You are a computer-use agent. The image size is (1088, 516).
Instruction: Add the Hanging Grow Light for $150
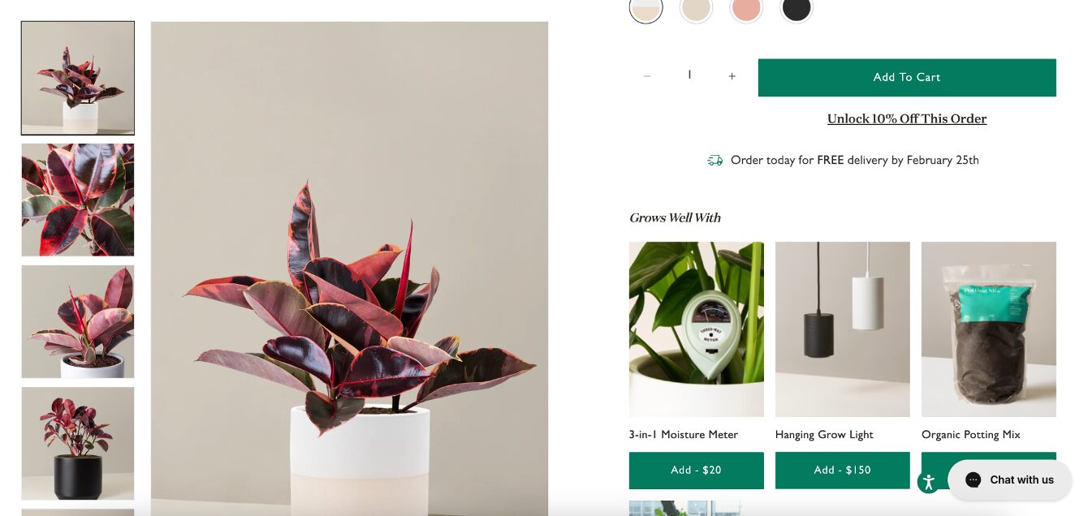[x=843, y=471]
